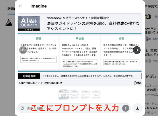
Task: Click the "成果" column heading in image
Action: (x=121, y=39)
